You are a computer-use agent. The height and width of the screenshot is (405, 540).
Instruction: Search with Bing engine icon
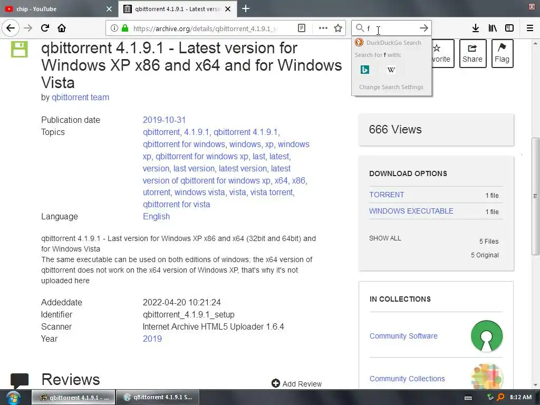(365, 70)
